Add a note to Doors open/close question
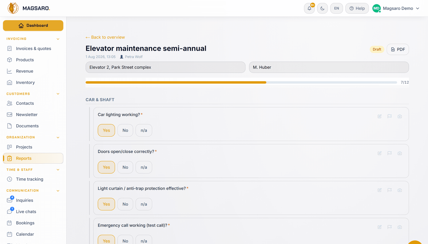428x244 pixels. (x=380, y=153)
